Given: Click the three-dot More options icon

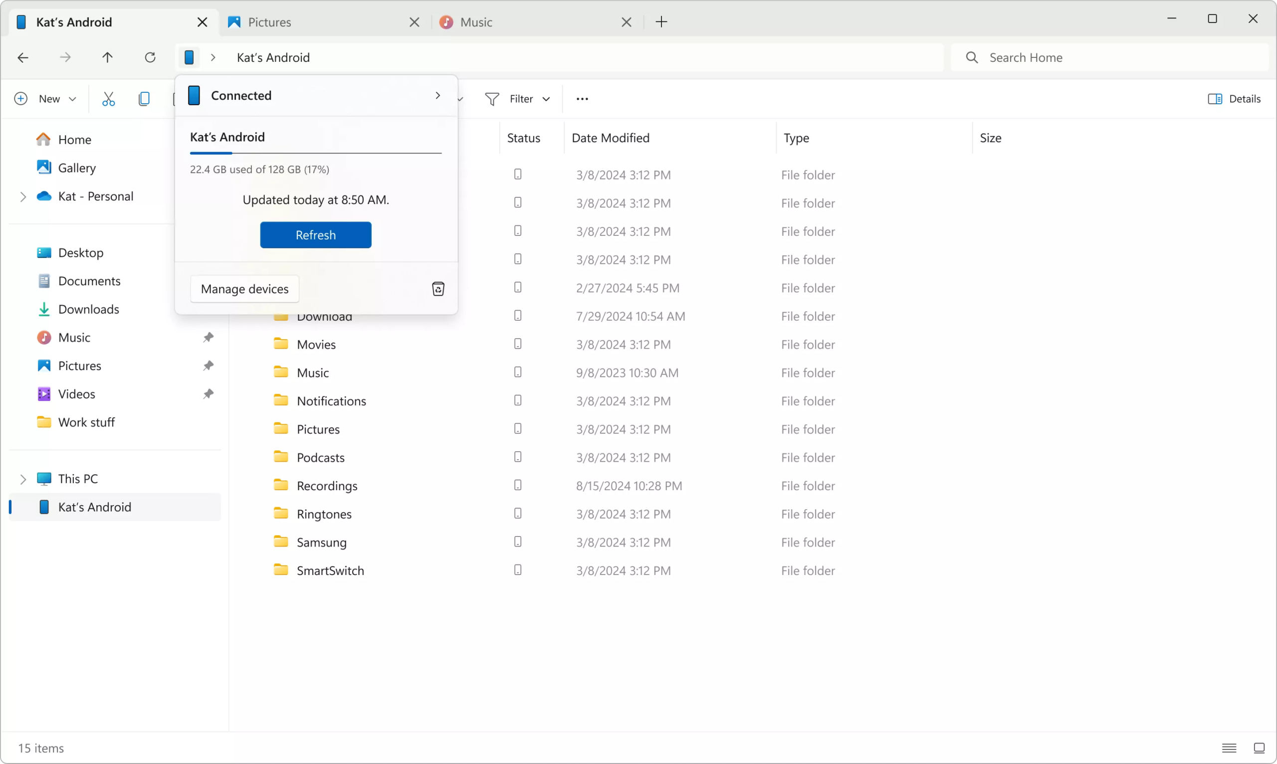Looking at the screenshot, I should pos(582,98).
